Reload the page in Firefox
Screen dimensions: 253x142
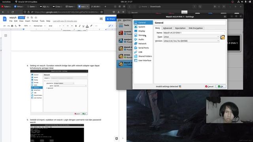pos(13,12)
